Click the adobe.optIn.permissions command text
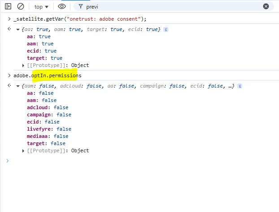 coord(48,75)
